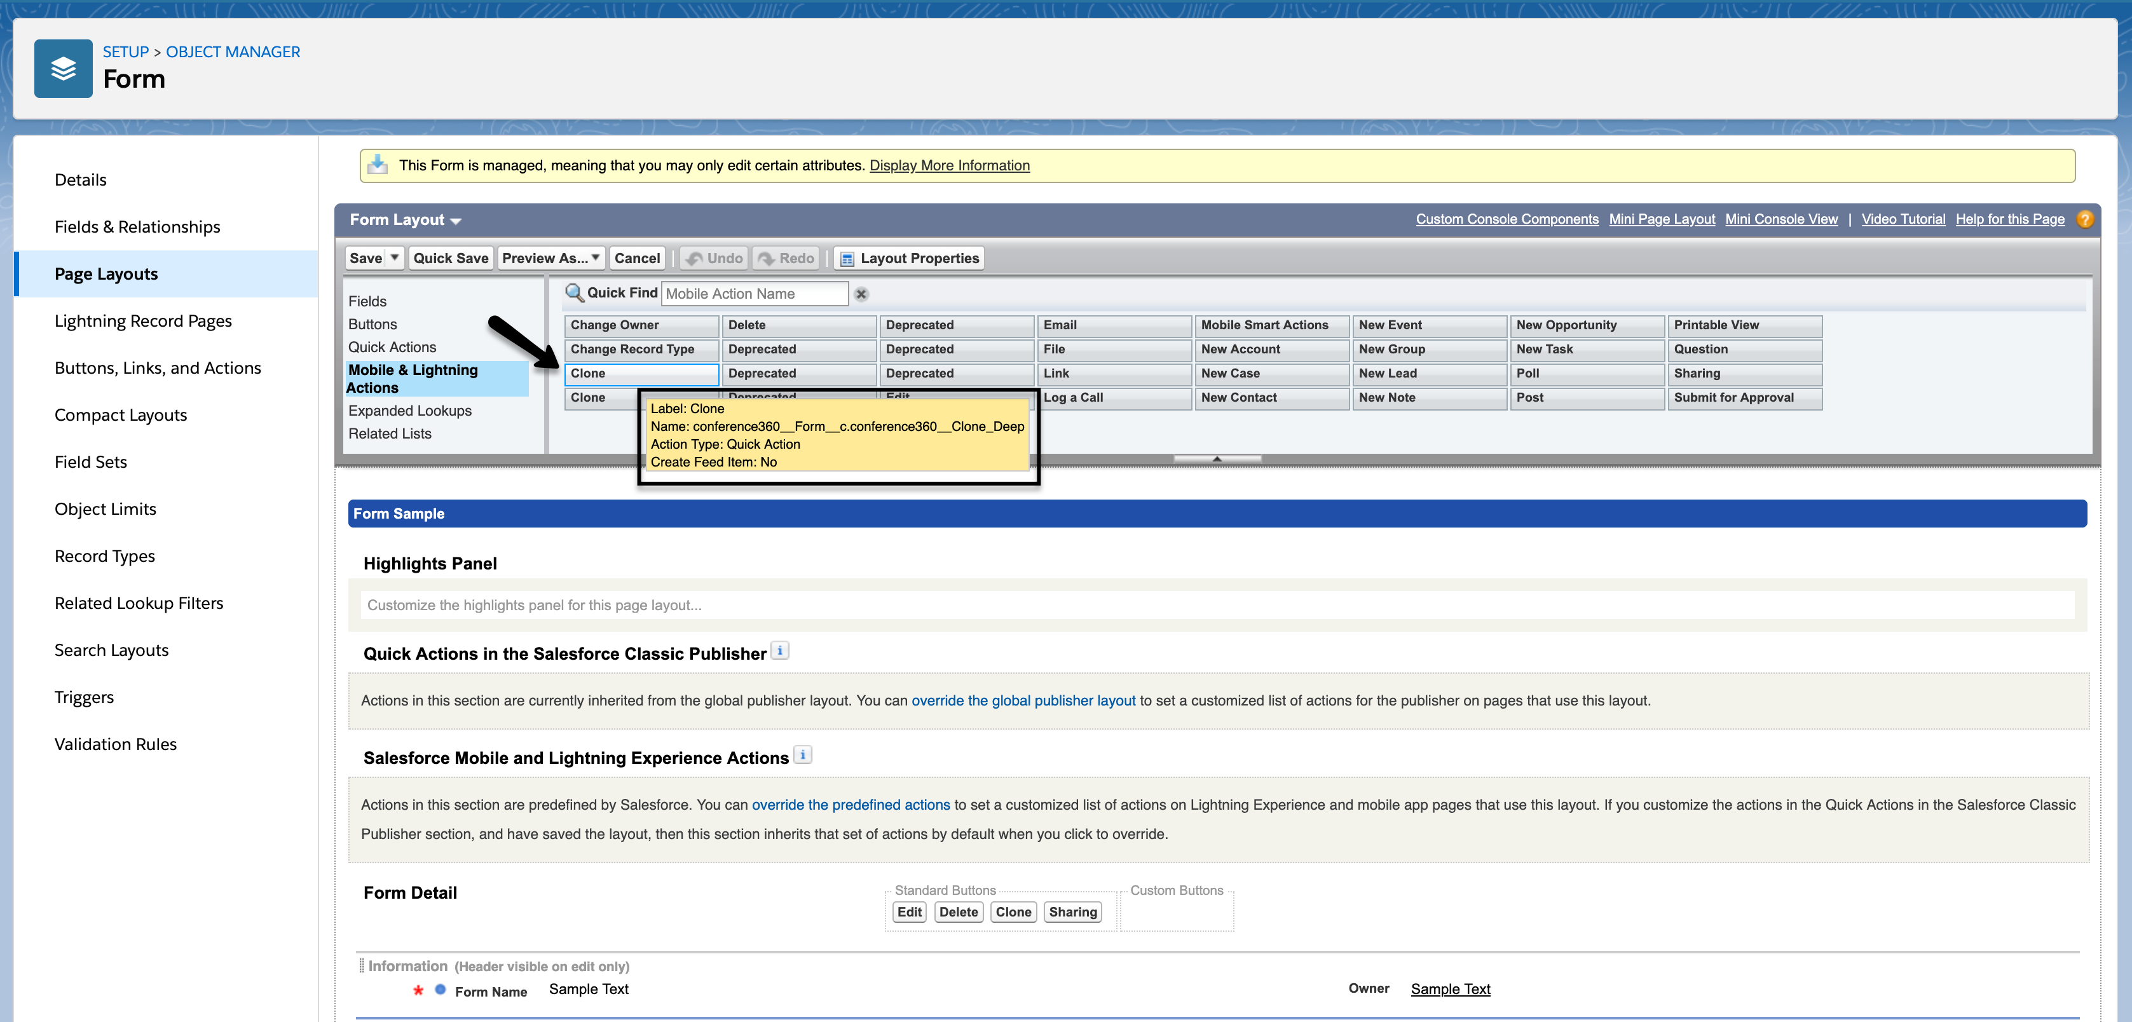Screen dimensions: 2132x1022
Task: Click the Object Manager layers icon
Action: point(63,69)
